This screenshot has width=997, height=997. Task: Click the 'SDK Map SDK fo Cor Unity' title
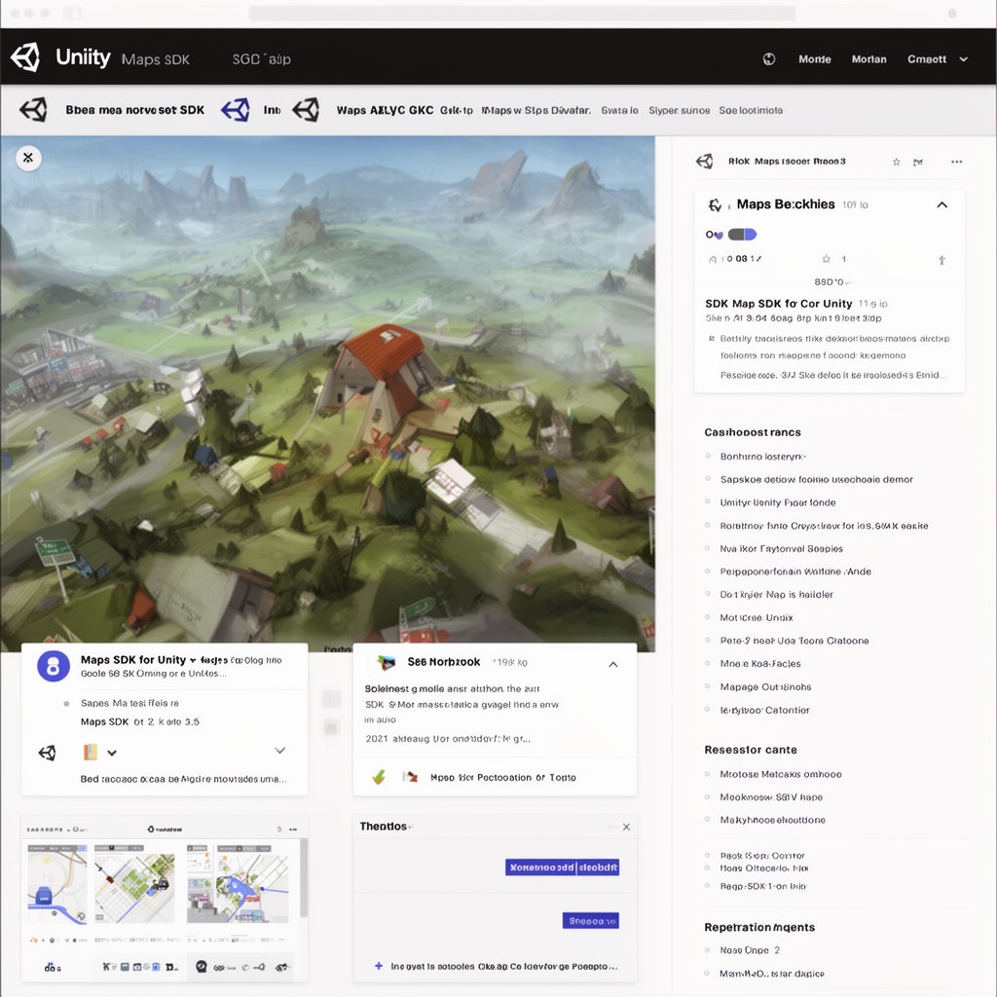[778, 304]
